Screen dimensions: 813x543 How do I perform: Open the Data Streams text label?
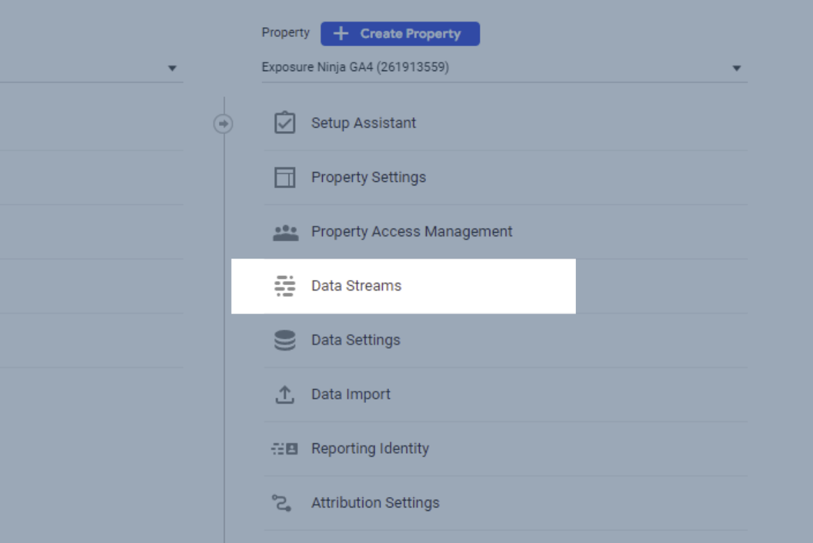click(x=356, y=286)
